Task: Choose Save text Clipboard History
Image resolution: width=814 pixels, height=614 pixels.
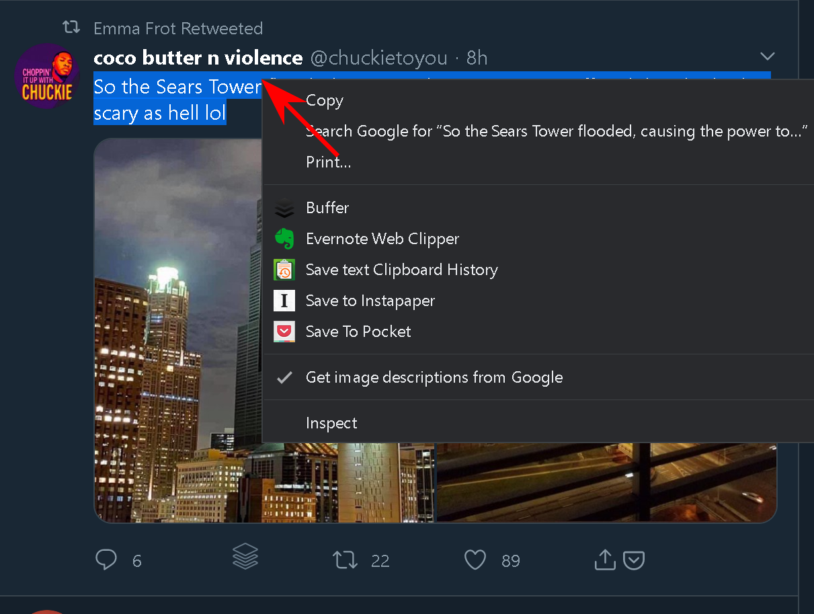Action: 401,270
